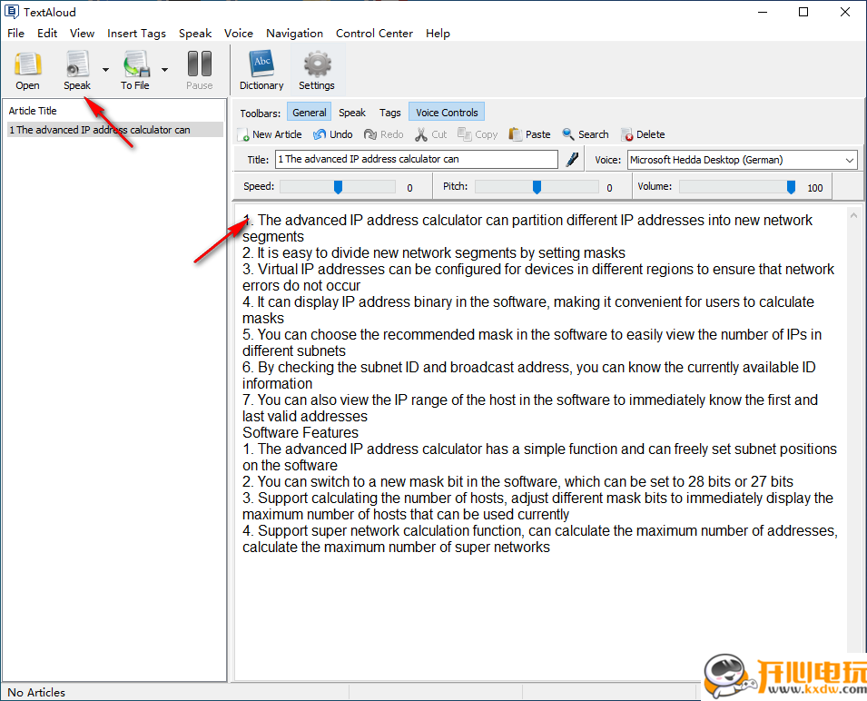Screen dimensions: 867x701
Task: Expand the To File dropdown arrow
Action: (164, 70)
